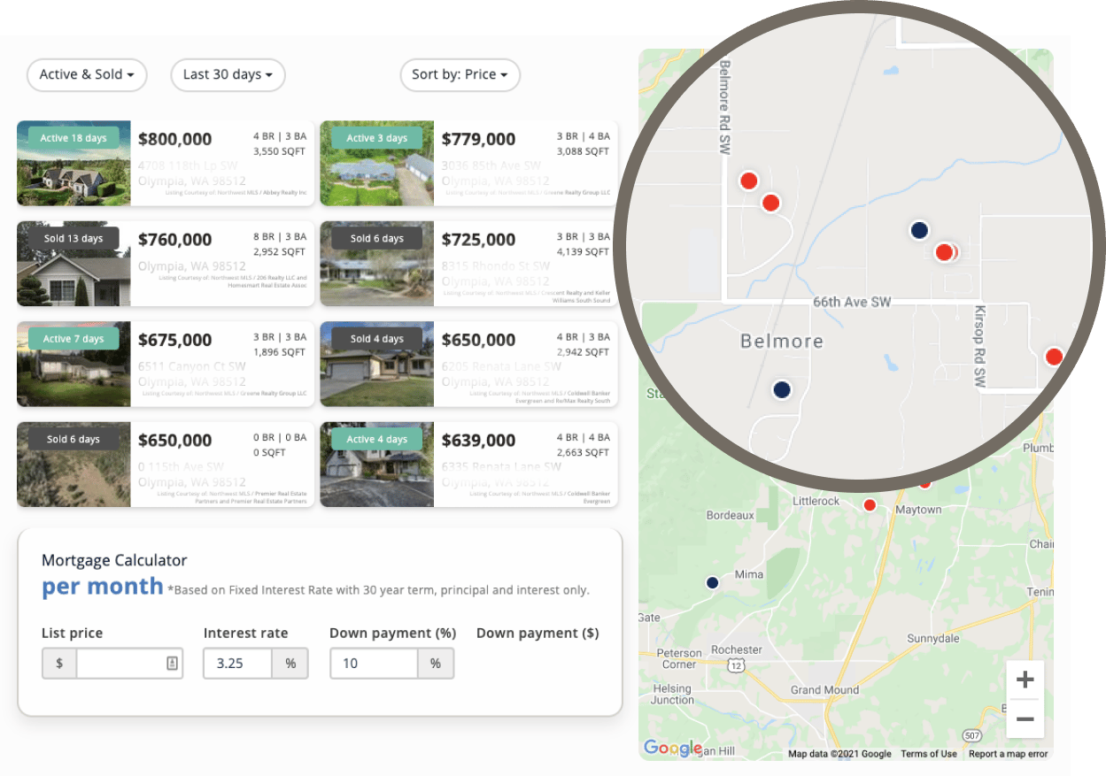
Task: Open the $779,000 Active 3 days listing
Action: 468,164
